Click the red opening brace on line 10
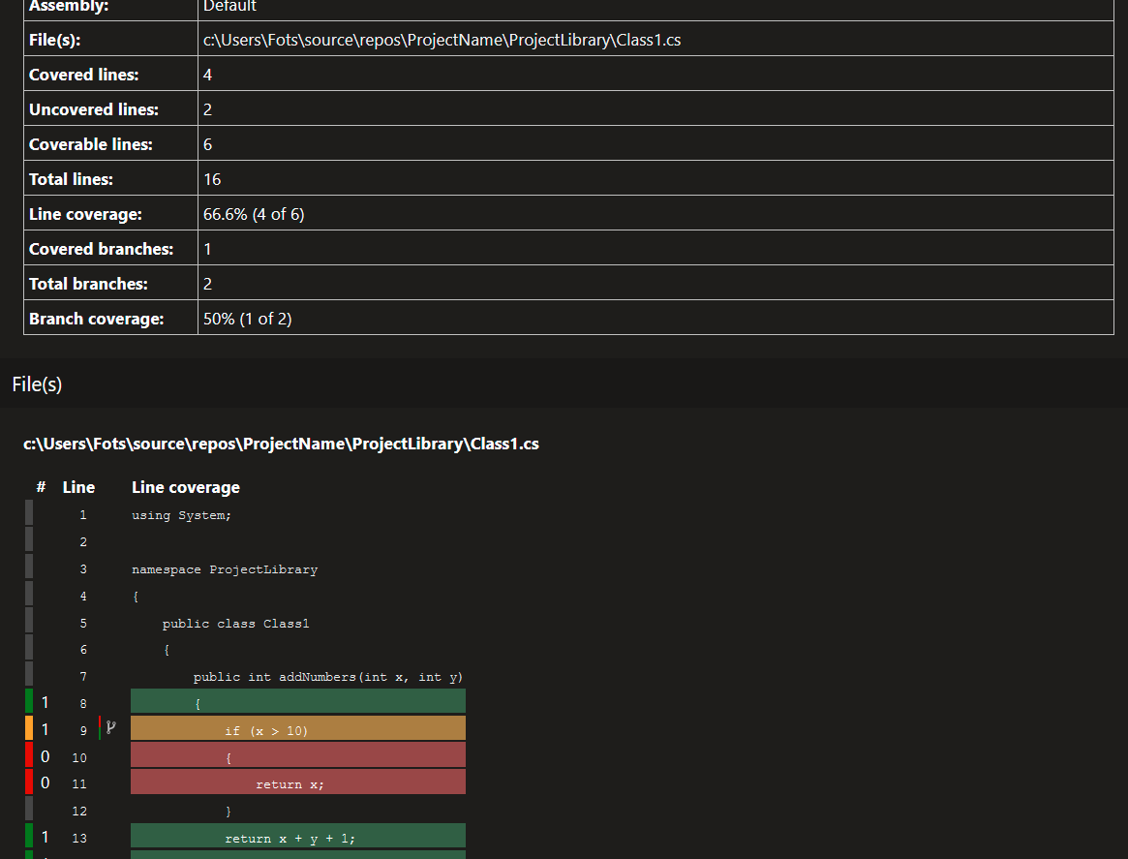The image size is (1128, 859). [298, 754]
